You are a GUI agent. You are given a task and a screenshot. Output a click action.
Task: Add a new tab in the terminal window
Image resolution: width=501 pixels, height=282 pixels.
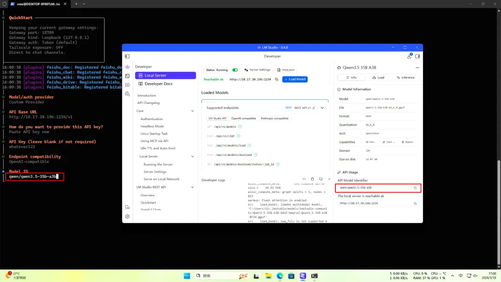(x=76, y=4)
